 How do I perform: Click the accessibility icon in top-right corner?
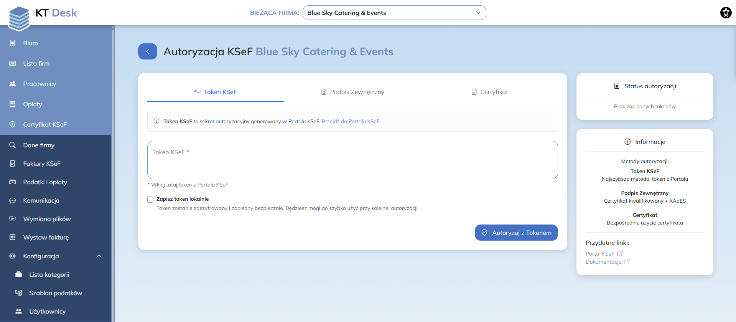726,13
